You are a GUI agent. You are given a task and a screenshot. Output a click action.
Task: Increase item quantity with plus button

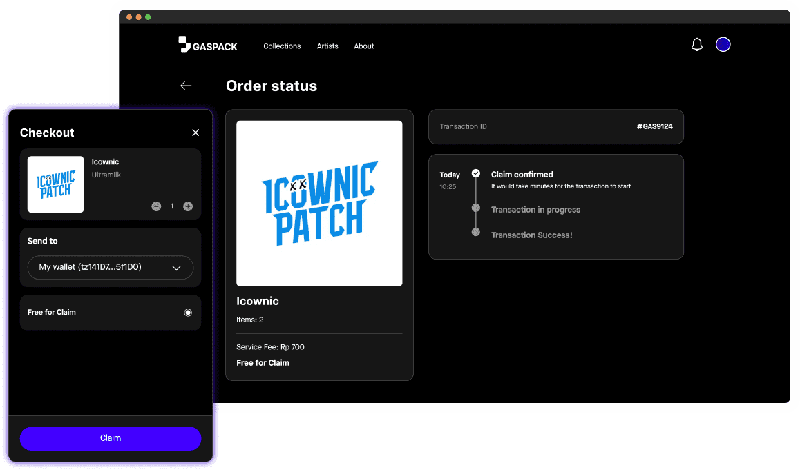[188, 206]
